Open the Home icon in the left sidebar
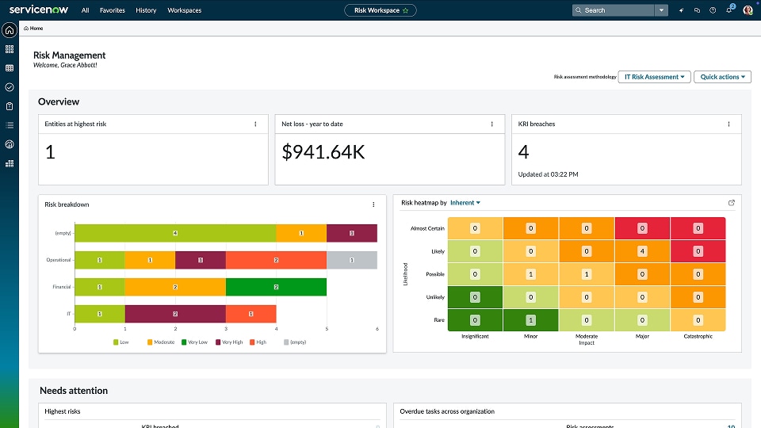Screen dimensions: 761x428 pyautogui.click(x=10, y=30)
